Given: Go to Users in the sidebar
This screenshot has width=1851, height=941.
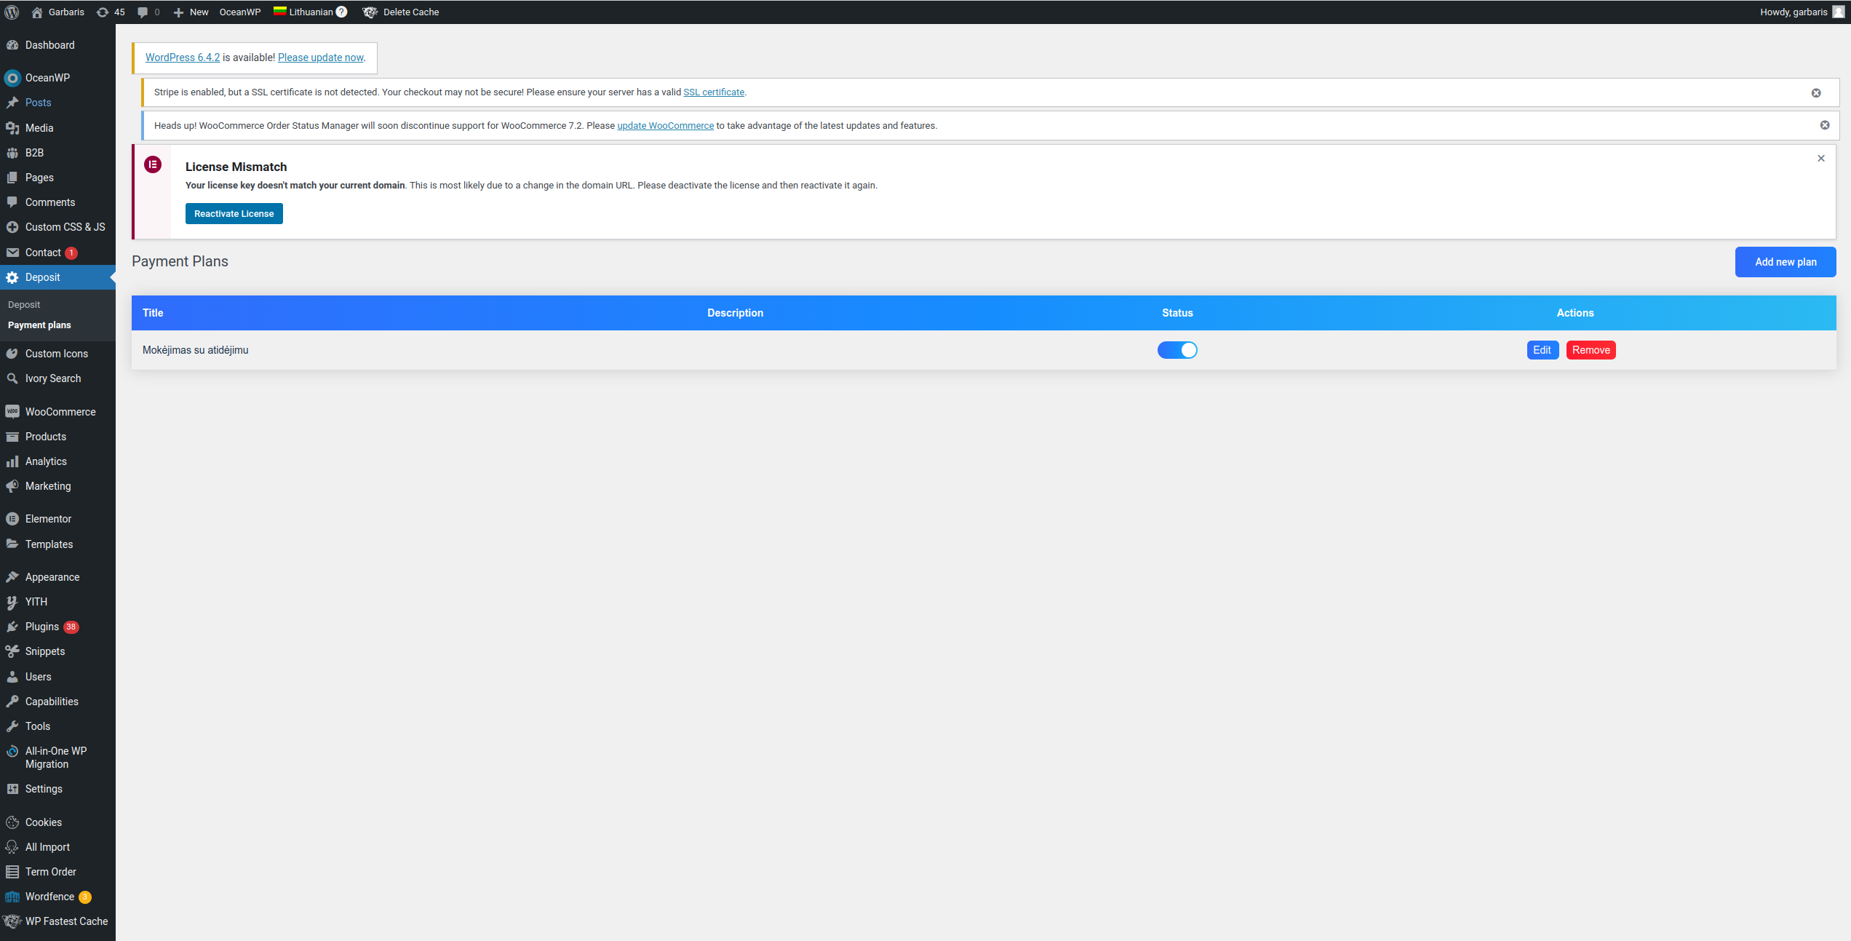Looking at the screenshot, I should (57, 677).
